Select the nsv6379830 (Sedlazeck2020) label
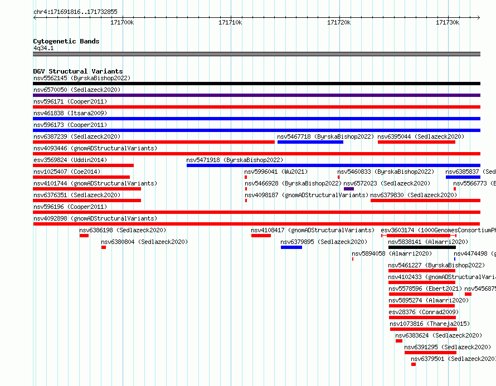Screen dimensions: 496x386 tap(414, 195)
